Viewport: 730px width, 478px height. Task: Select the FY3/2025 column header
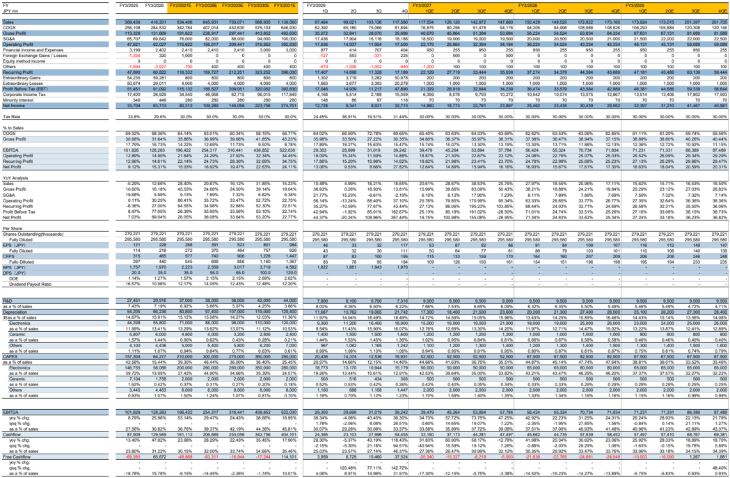(x=129, y=5)
